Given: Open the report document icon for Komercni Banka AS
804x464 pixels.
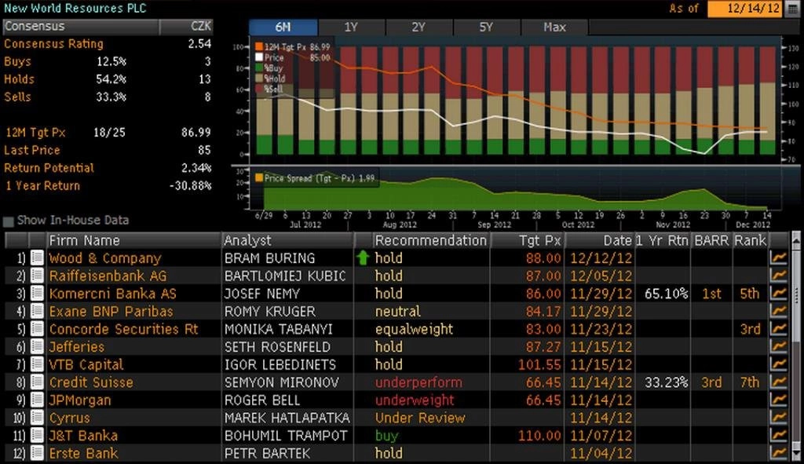Looking at the screenshot, I should [37, 294].
